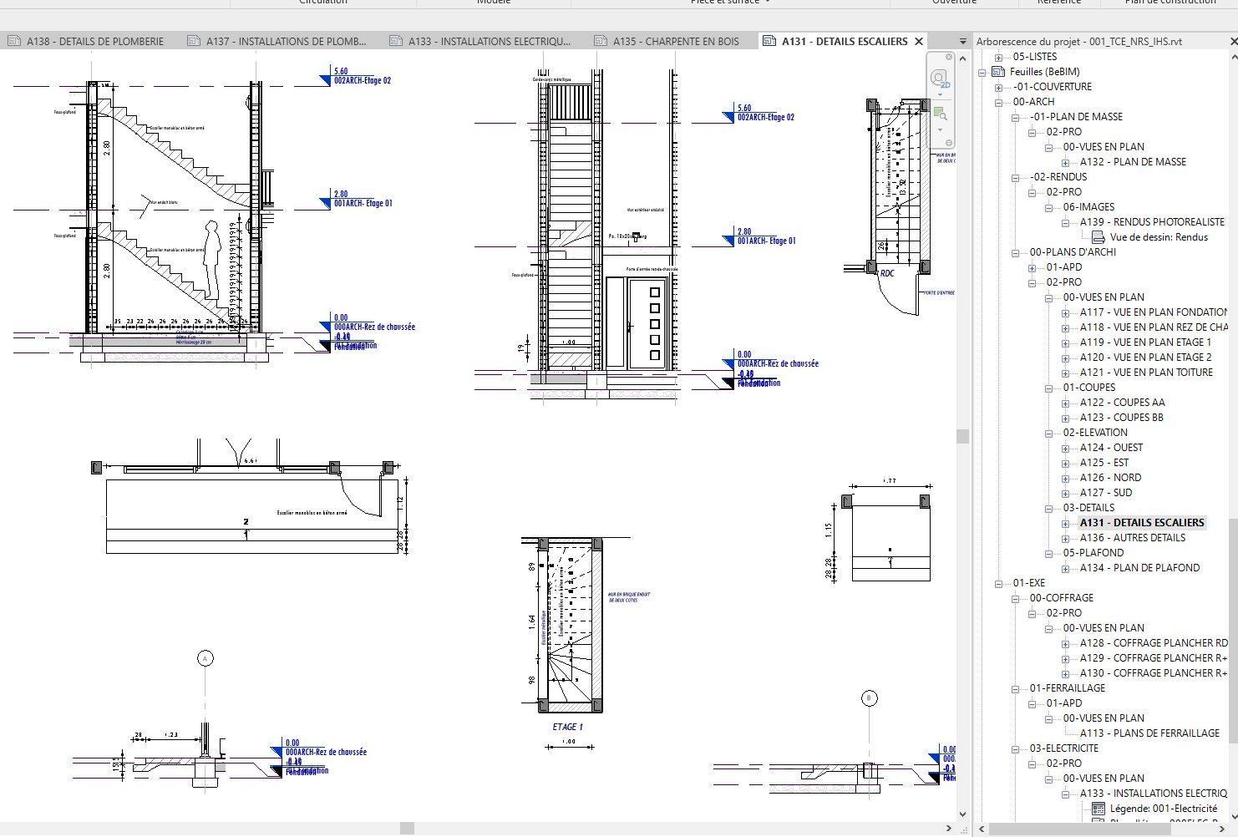Collapse the 00-PLANS D'ARCHI node

click(x=1015, y=252)
